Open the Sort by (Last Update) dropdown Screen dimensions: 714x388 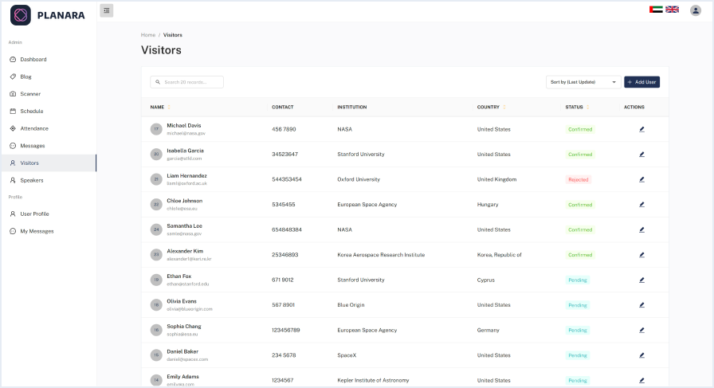tap(583, 82)
